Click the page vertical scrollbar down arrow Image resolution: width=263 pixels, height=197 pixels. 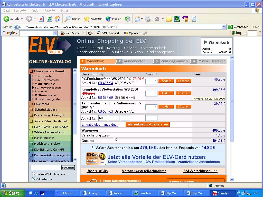pyautogui.click(x=232, y=180)
